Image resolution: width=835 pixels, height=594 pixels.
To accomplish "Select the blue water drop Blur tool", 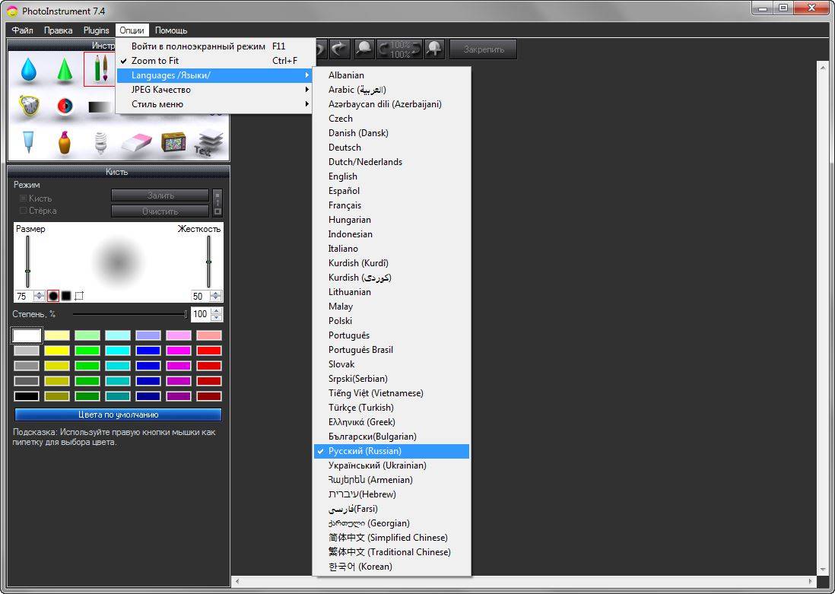I will (29, 70).
